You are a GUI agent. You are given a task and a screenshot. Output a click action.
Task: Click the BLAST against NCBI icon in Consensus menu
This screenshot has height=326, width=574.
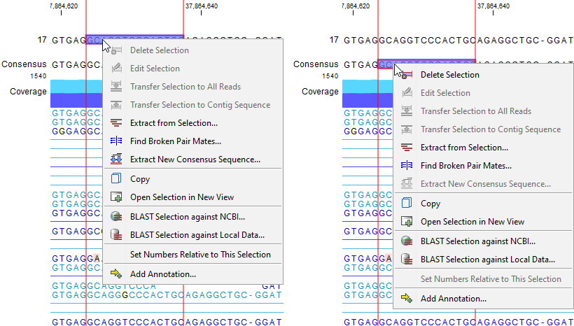(x=407, y=241)
